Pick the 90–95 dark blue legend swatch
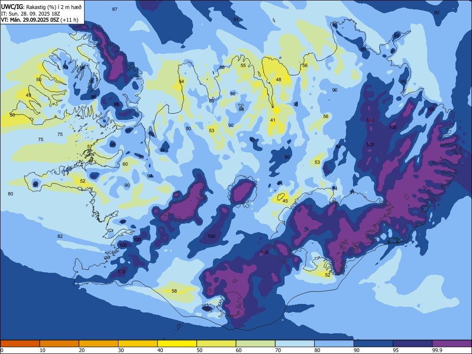This screenshot has height=354, width=472. click(373, 344)
